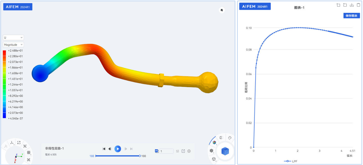Click the 4.51 x-axis end tick label

point(352,151)
